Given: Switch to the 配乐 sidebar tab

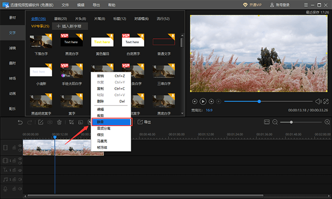Looking at the screenshot, I should (x=12, y=109).
